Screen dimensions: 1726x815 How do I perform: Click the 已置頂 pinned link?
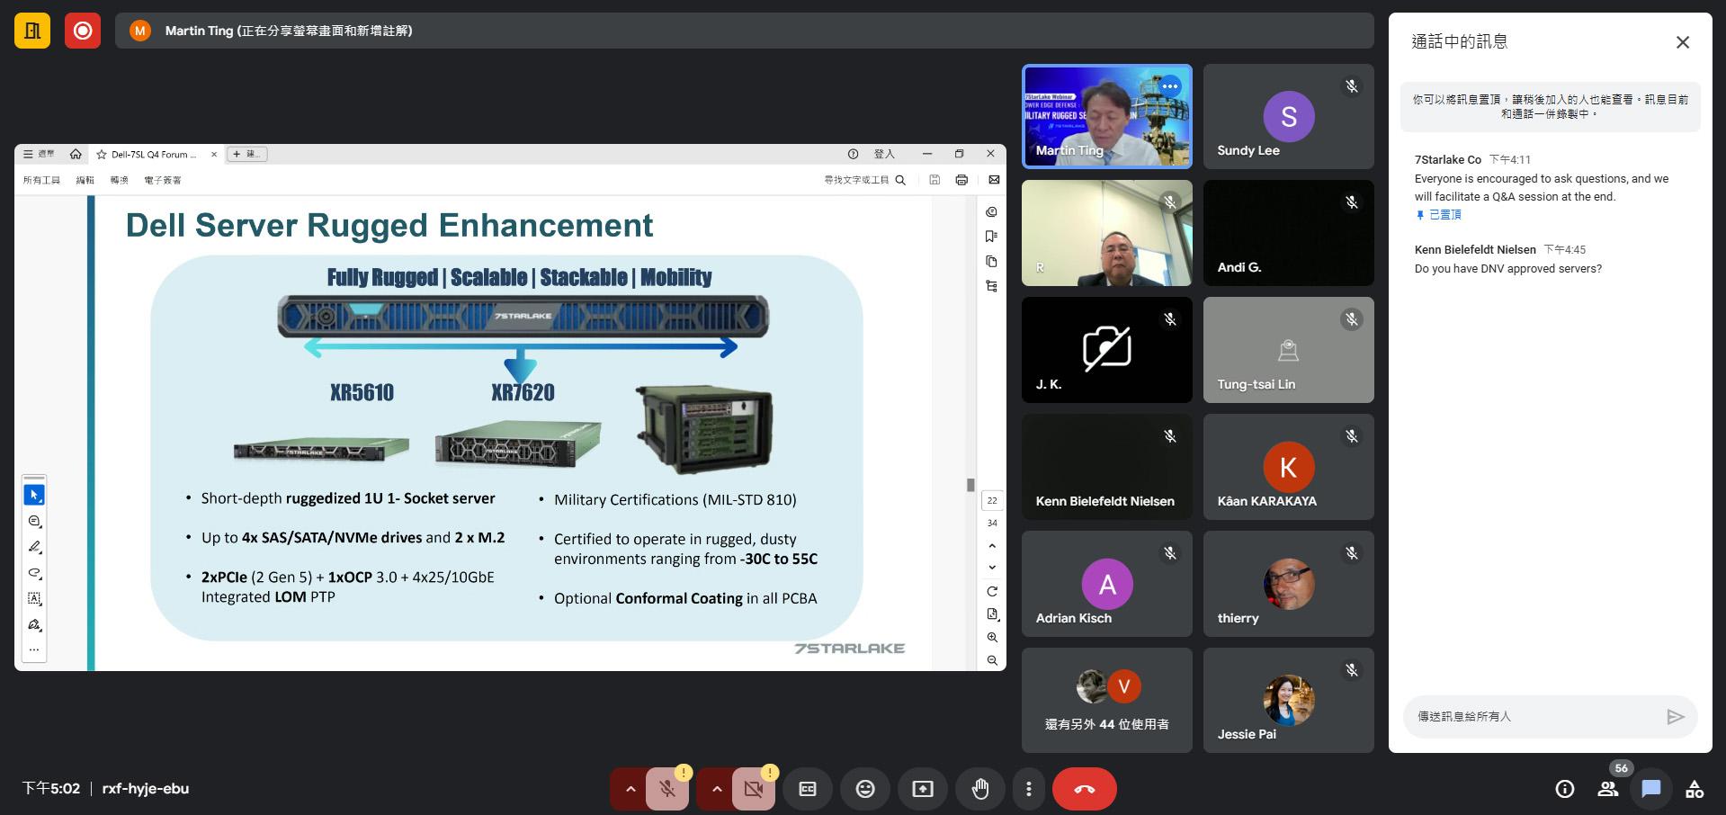click(1444, 215)
